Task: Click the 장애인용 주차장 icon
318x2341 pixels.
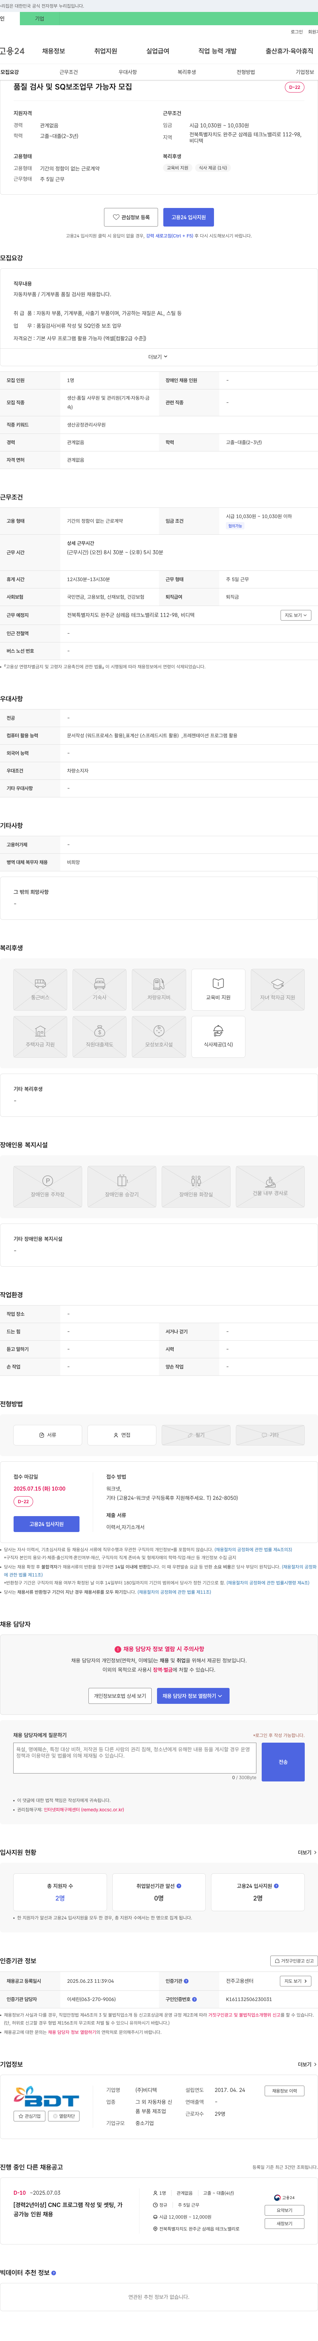Action: (47, 1187)
